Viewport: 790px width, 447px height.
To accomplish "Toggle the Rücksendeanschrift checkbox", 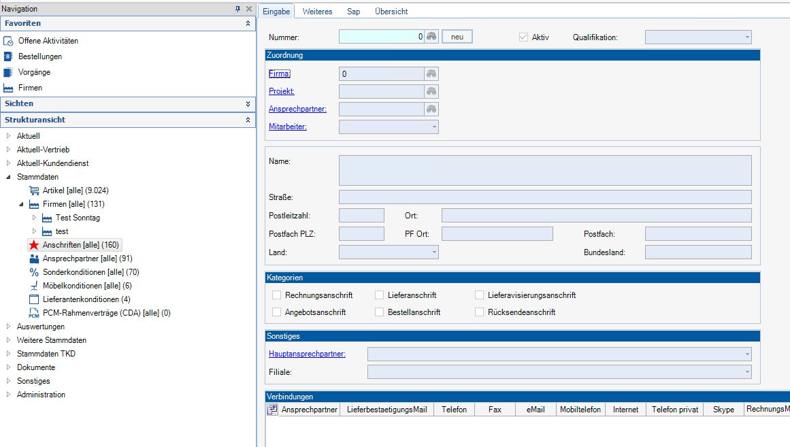I will [x=479, y=312].
